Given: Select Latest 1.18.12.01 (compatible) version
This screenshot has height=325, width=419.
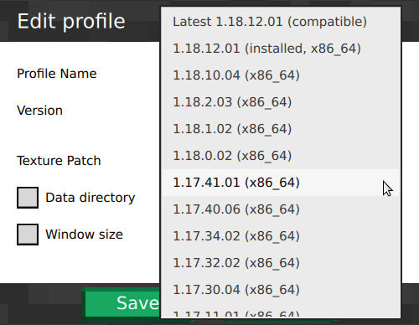Looking at the screenshot, I should point(281,22).
